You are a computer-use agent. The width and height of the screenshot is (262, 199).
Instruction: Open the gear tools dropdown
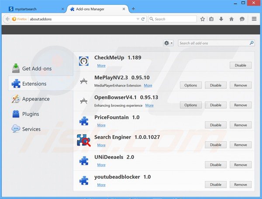[168, 43]
